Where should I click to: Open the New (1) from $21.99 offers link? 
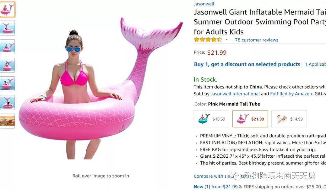[x=216, y=187]
